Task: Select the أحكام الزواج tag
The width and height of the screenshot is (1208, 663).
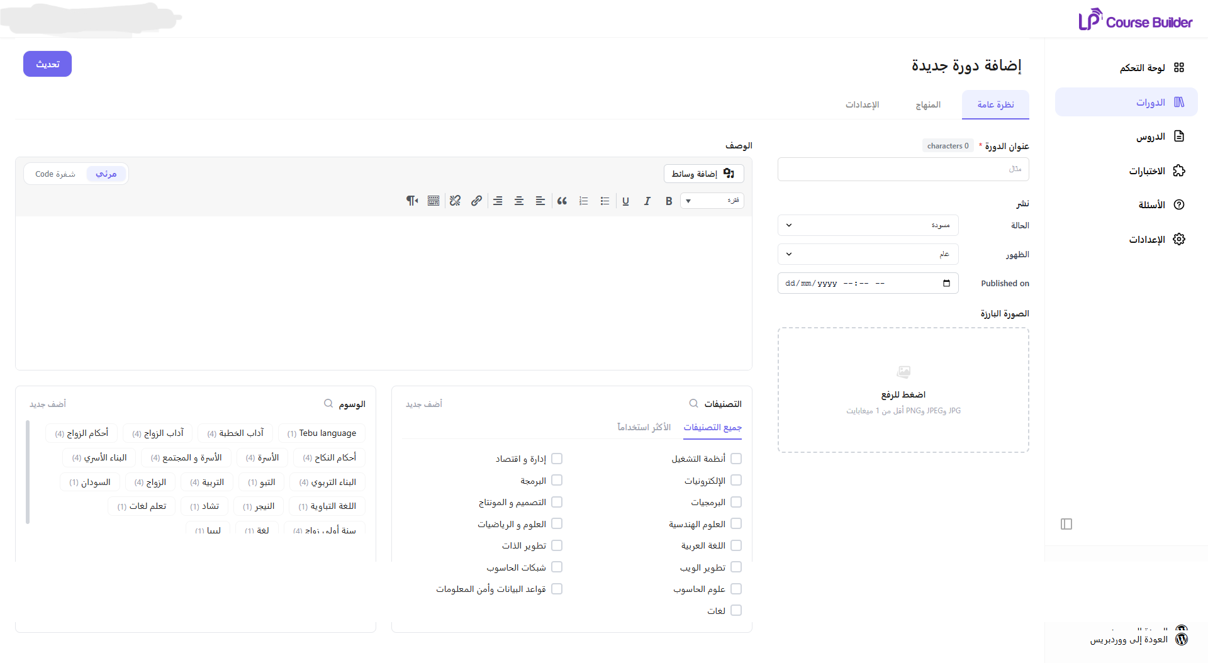Action: pyautogui.click(x=82, y=433)
